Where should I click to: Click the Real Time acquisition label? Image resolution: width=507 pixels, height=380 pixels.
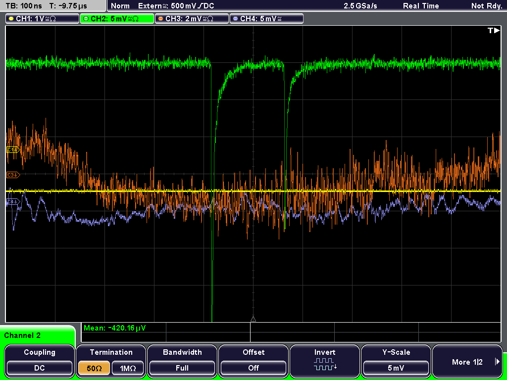click(x=421, y=6)
